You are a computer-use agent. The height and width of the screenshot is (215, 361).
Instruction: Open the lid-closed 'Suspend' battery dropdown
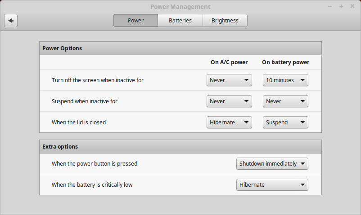[x=285, y=122]
